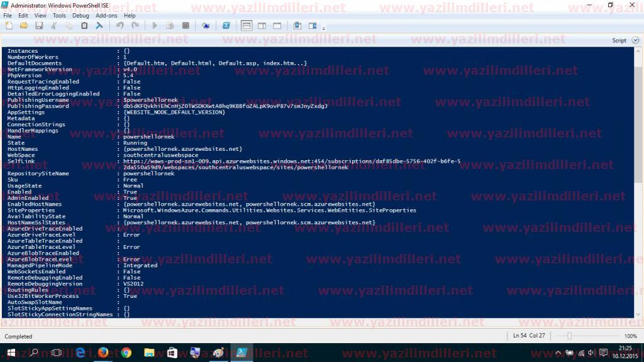Click the '{WEBSITE_NODE_DEFAULT_VERSION}' AppSettings value
The width and height of the screenshot is (644, 362).
(174, 112)
